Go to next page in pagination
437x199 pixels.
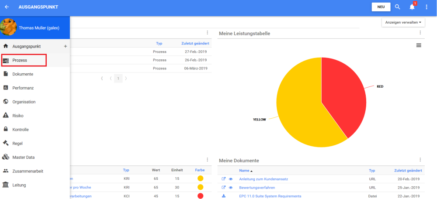(x=126, y=79)
